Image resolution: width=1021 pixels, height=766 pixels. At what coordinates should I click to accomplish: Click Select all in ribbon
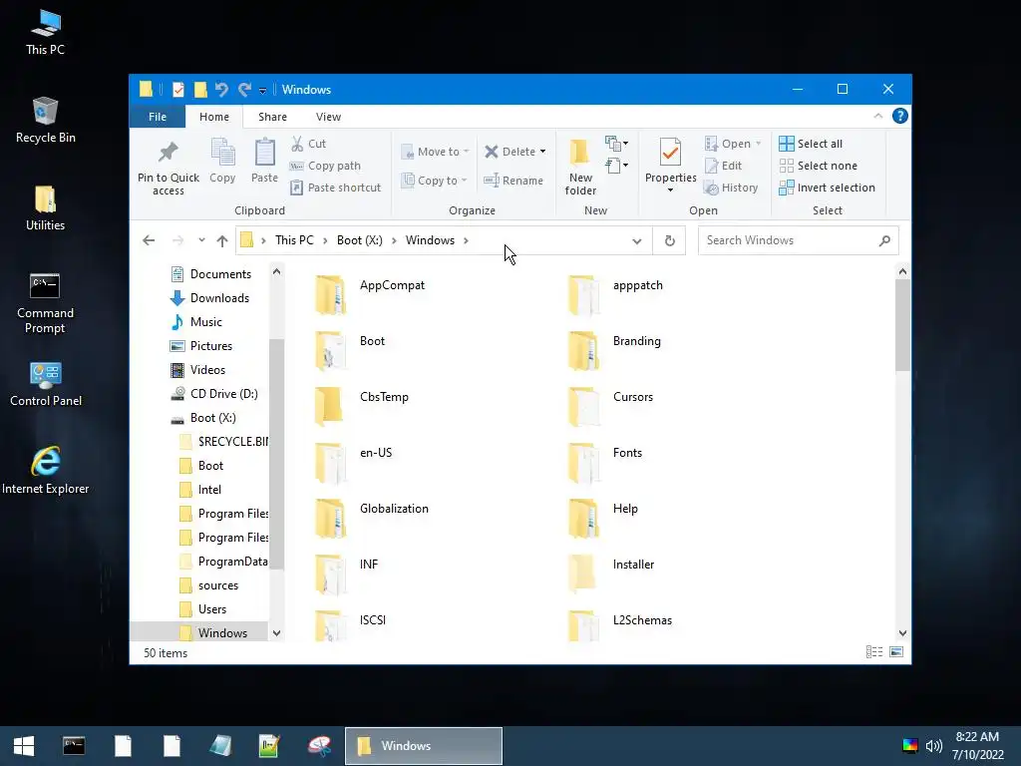[811, 144]
